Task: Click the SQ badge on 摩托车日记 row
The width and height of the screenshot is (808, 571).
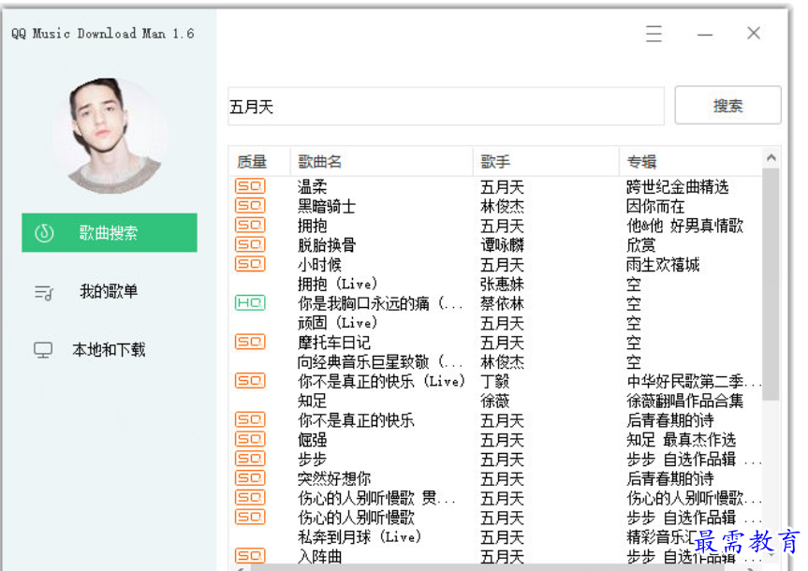Action: coord(250,342)
